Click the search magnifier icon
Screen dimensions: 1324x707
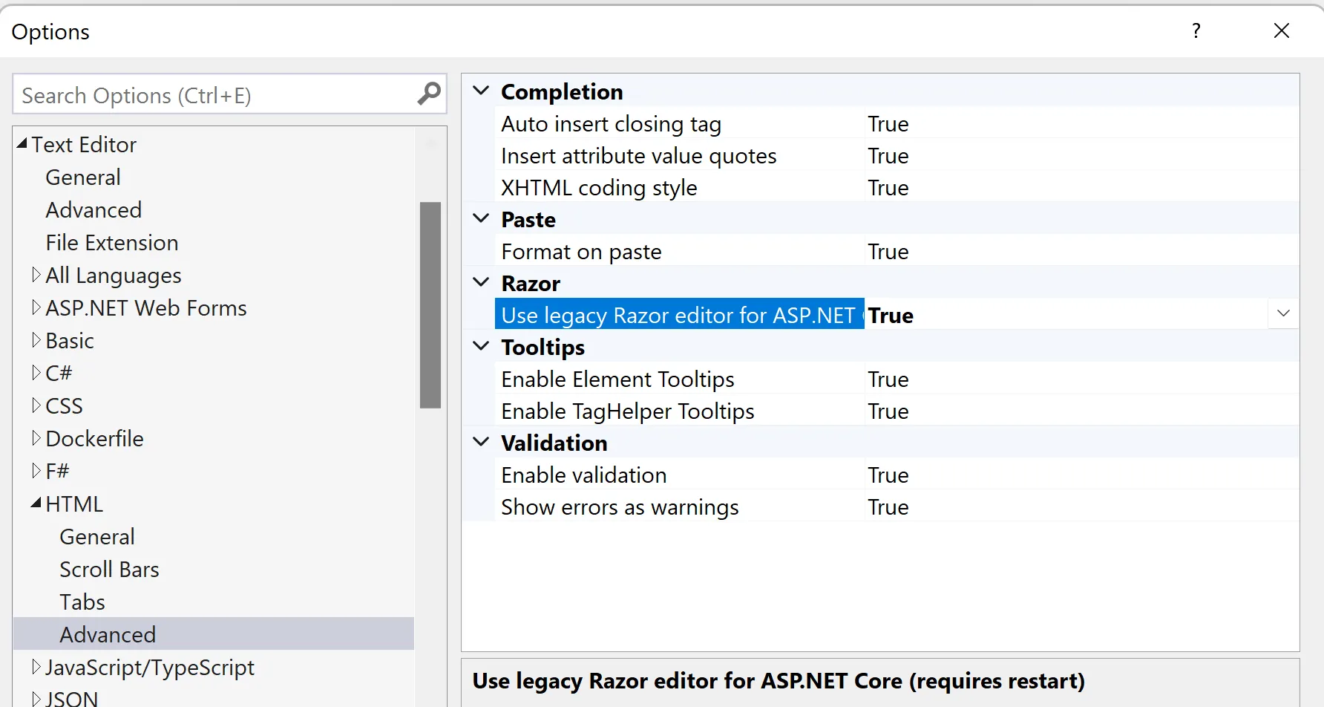click(429, 94)
